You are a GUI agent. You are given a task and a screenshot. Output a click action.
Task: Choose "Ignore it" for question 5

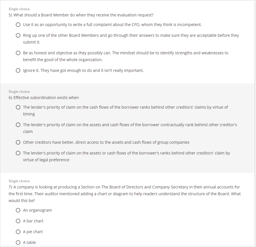point(18,70)
